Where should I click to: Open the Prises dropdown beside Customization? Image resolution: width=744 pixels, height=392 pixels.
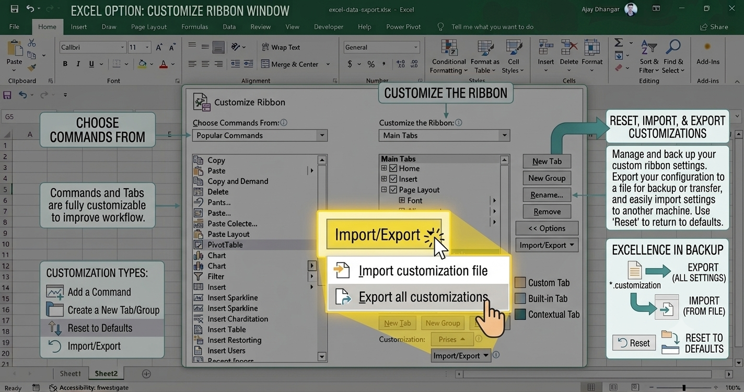tap(452, 339)
